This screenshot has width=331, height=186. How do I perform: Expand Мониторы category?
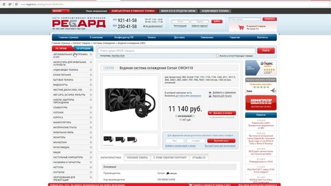point(91,137)
